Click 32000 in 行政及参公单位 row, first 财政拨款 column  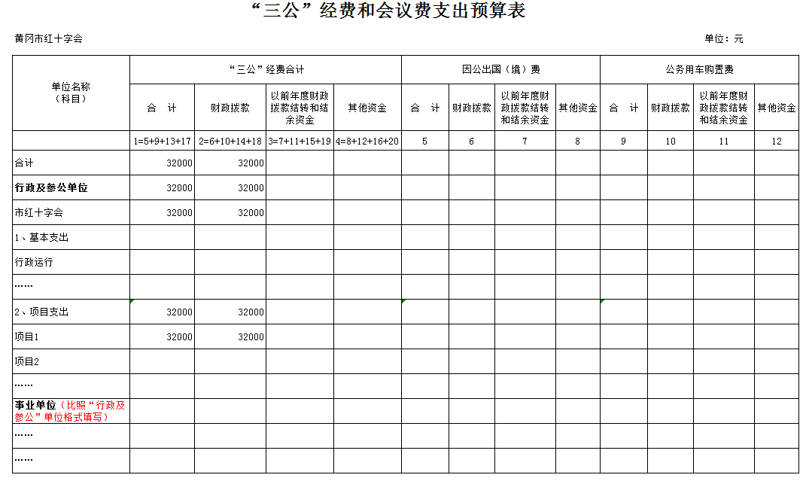click(x=251, y=187)
